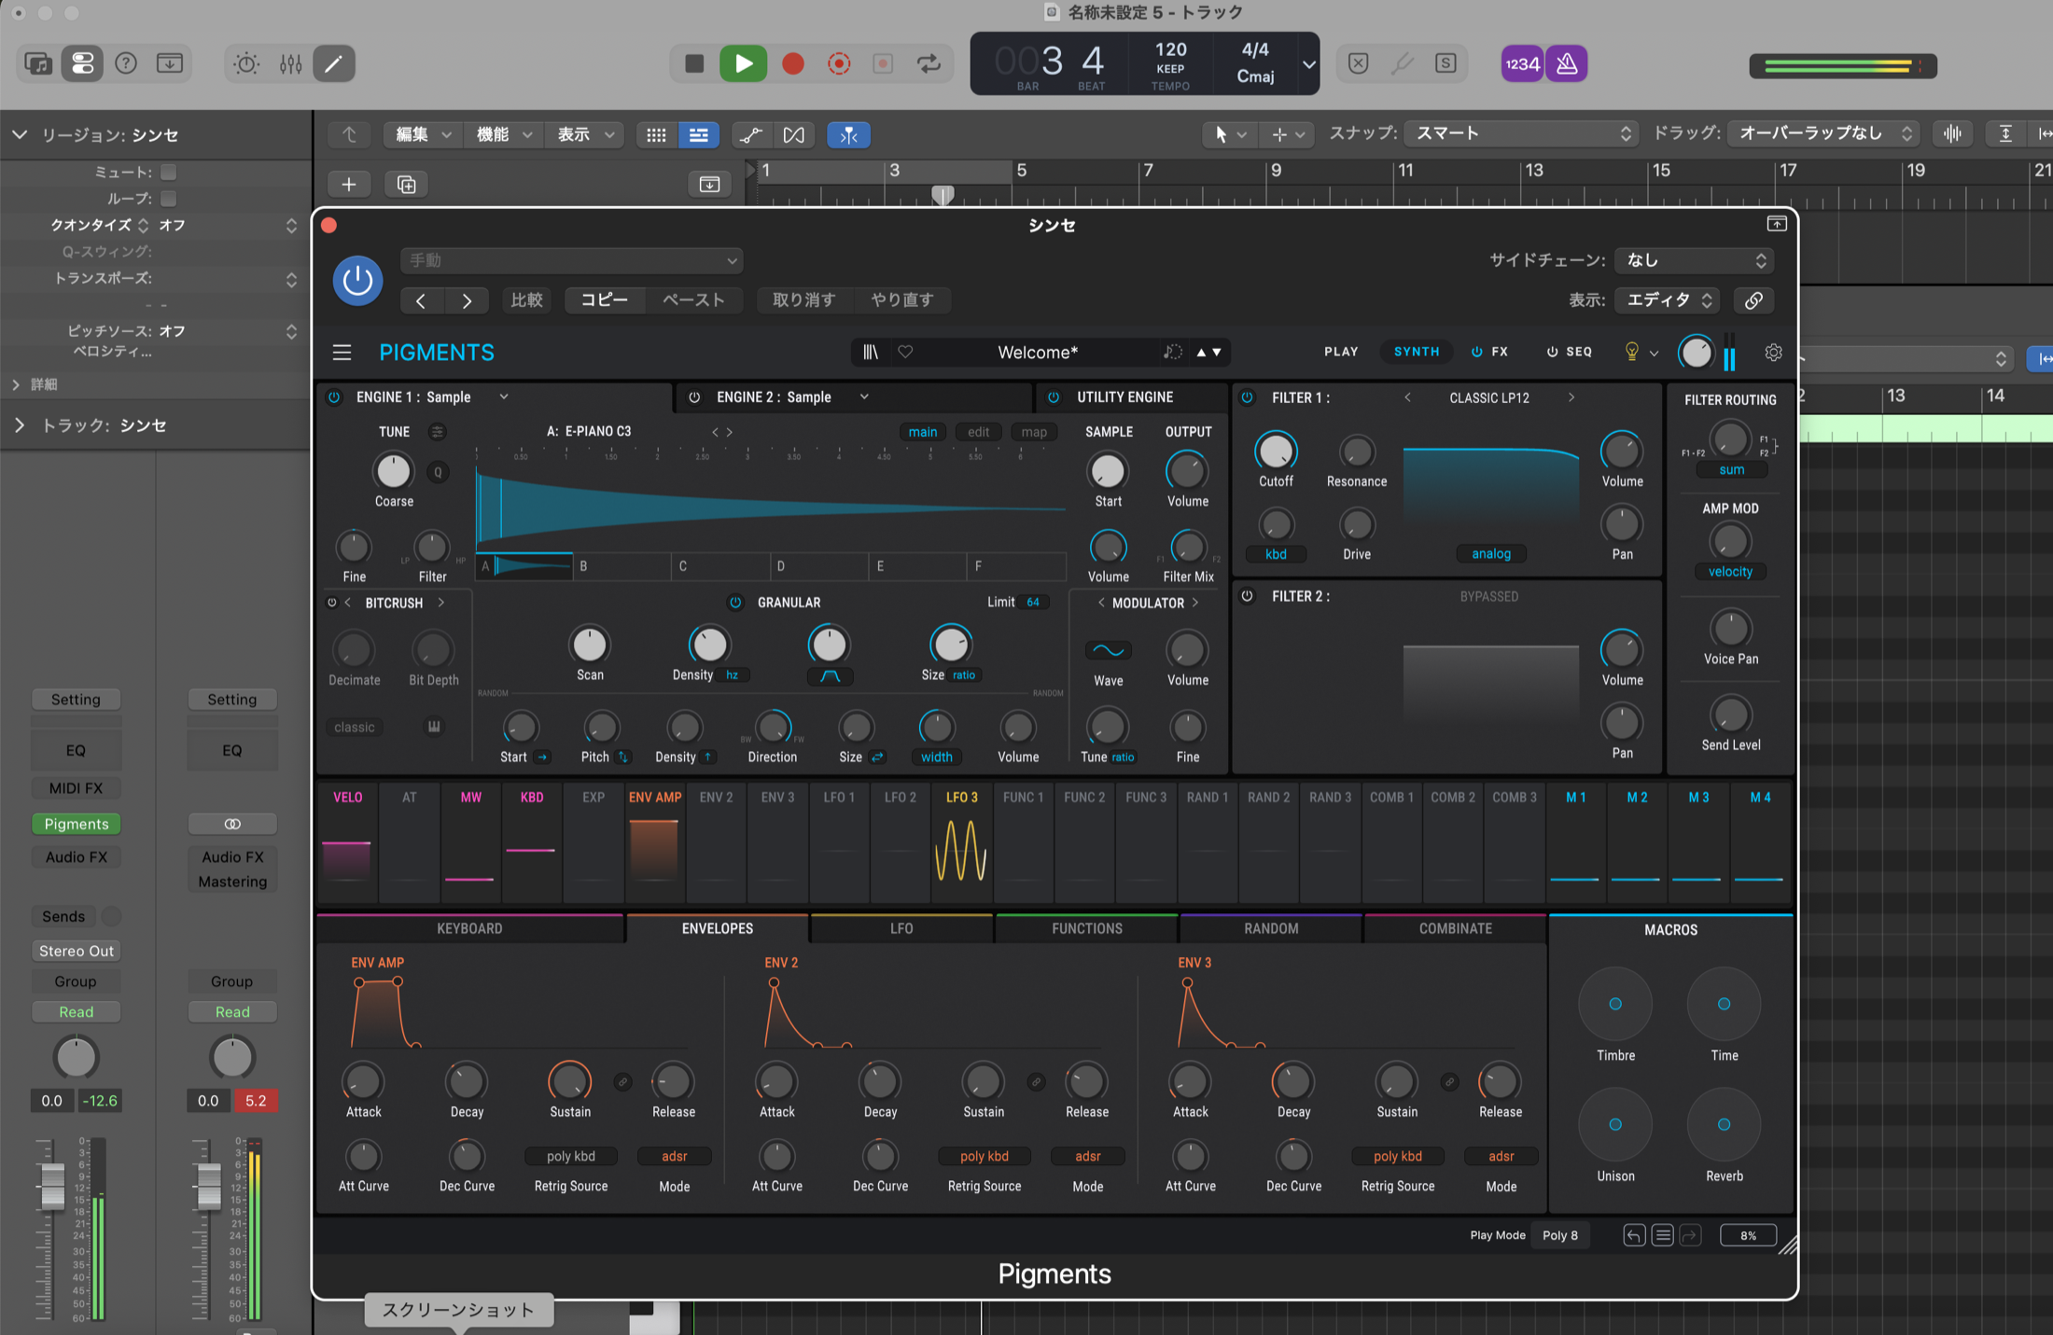Expand the トラック: シンセ inspector section
2053x1335 pixels.
(x=20, y=425)
